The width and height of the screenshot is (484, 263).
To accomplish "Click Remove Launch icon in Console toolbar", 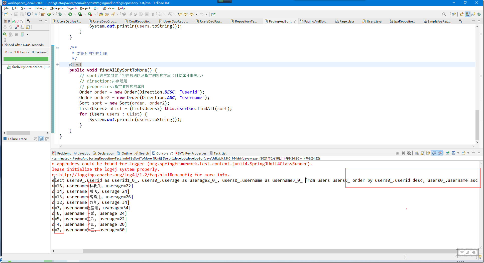I will (403, 153).
